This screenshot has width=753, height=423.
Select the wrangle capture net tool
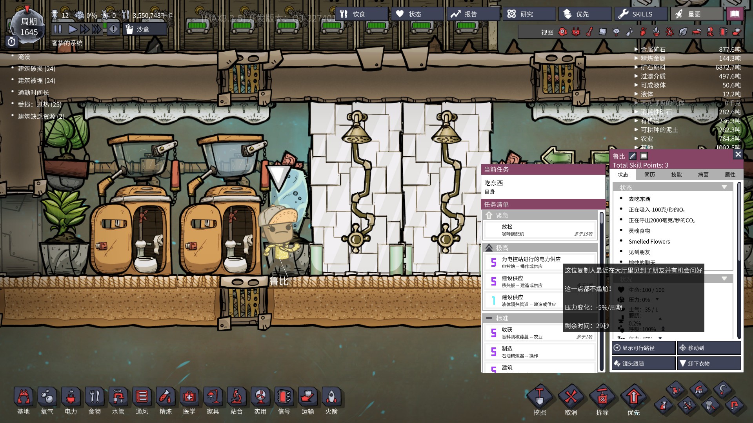coord(711,405)
